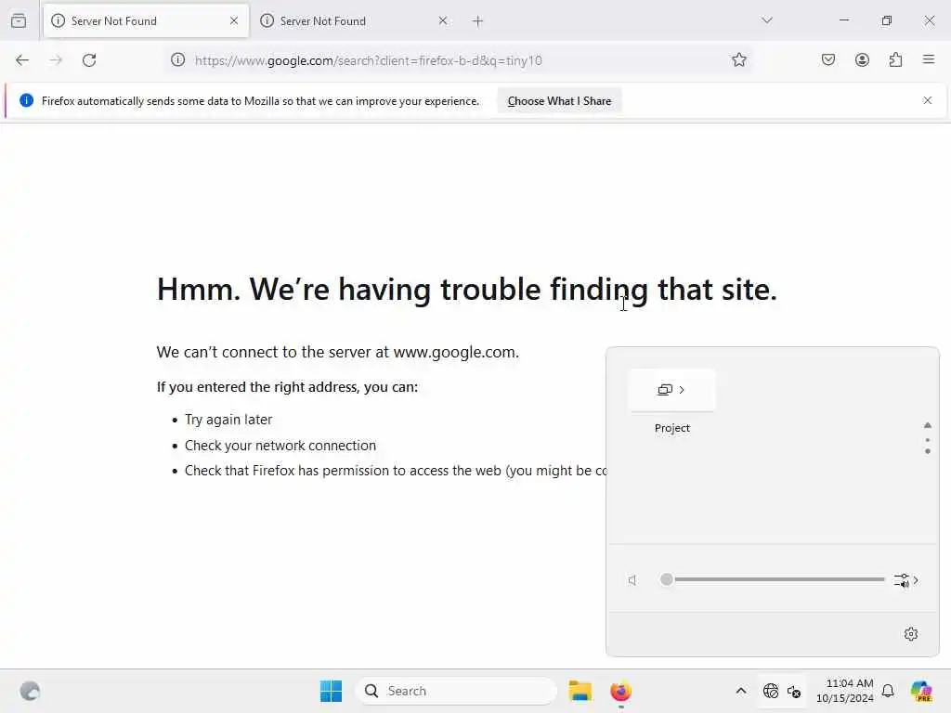This screenshot has height=713, width=951.
Task: Dismiss the Firefox data notification bar
Action: (x=928, y=100)
